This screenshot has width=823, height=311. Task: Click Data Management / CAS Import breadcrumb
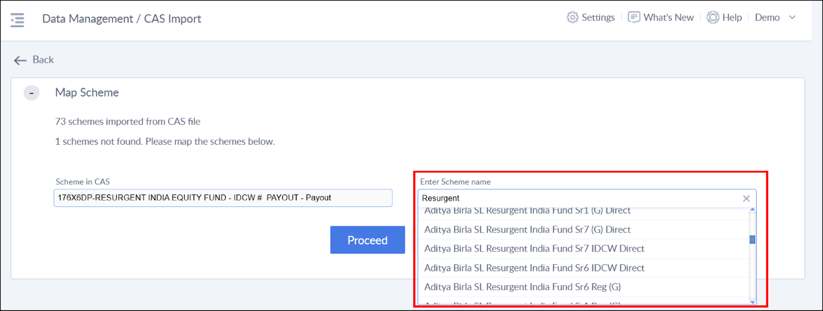point(121,19)
